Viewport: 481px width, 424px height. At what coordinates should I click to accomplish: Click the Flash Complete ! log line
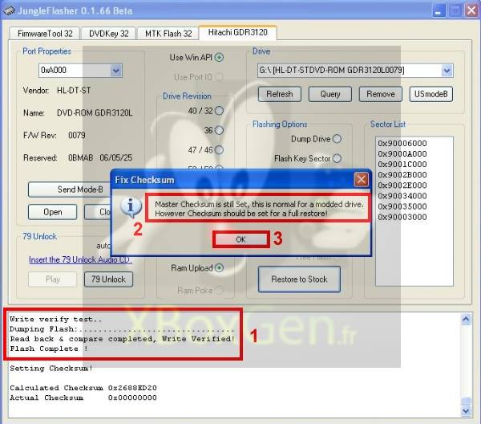[x=49, y=349]
